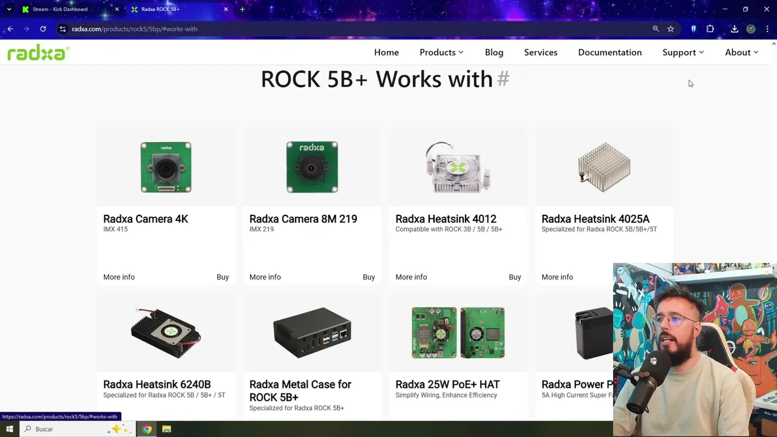Open a new browser tab
This screenshot has width=777, height=437.
click(242, 9)
